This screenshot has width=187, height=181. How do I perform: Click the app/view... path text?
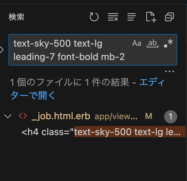[116, 116]
